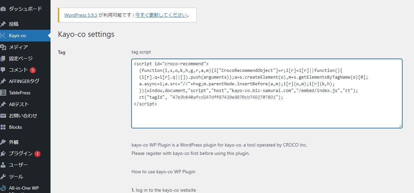The height and width of the screenshot is (193, 414).
Task: Click the pushpin icon beside 投稿
Action: click(x=3, y=24)
